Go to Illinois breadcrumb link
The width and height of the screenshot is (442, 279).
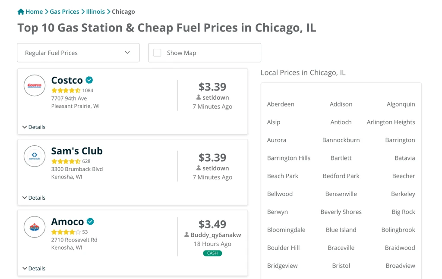click(x=95, y=12)
